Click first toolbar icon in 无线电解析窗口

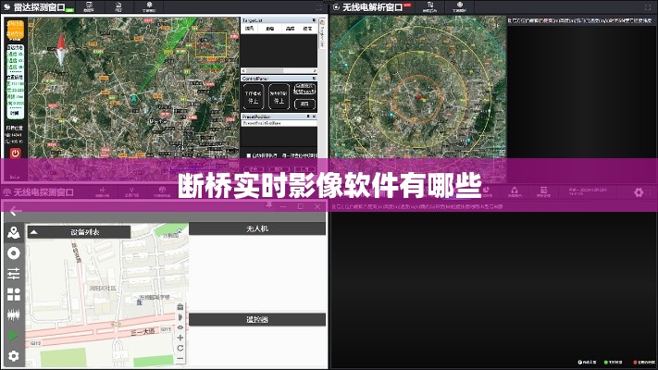pos(429,6)
